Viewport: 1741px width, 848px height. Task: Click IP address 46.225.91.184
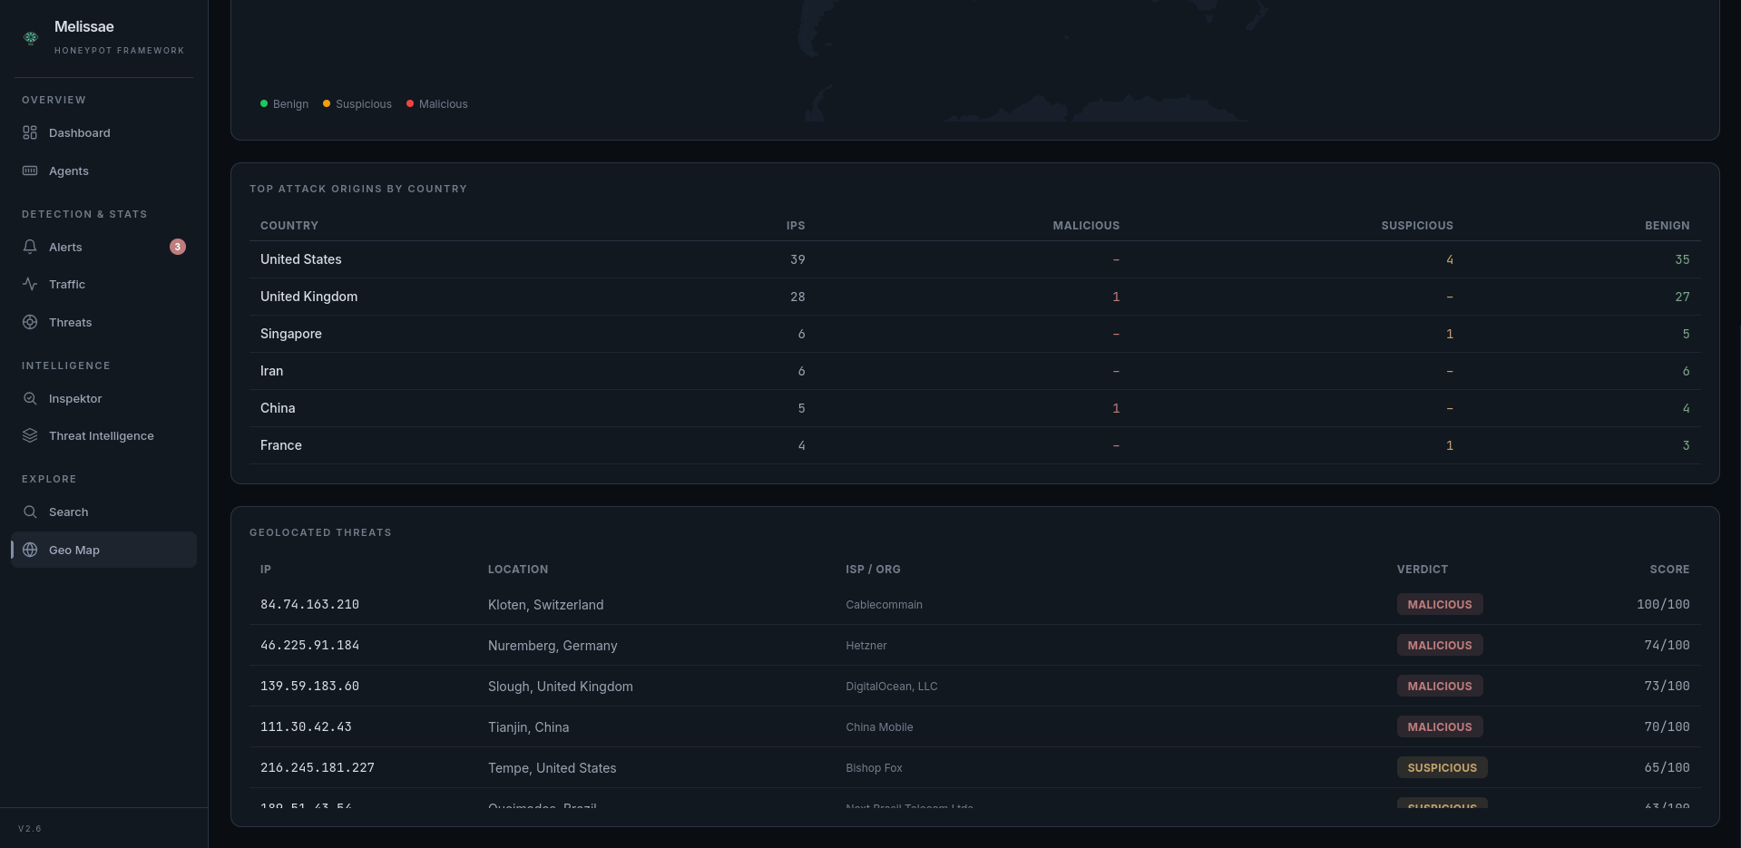[x=309, y=645]
